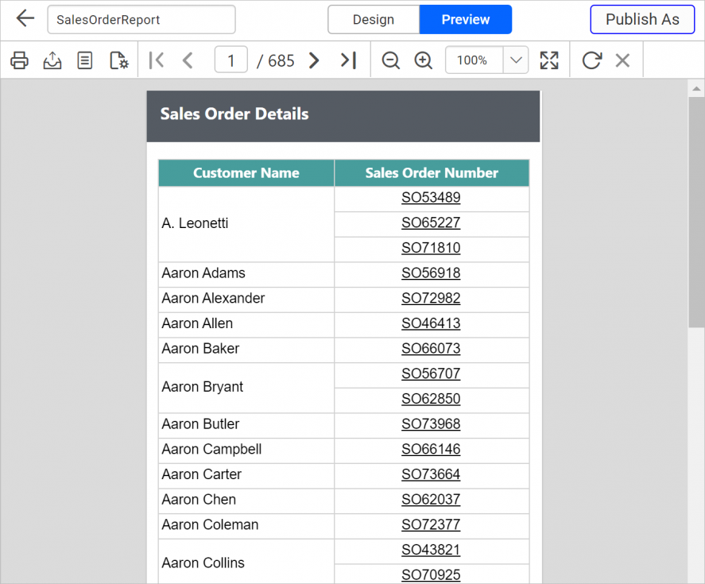
Task: Open page setup icon with gear
Action: pos(118,60)
